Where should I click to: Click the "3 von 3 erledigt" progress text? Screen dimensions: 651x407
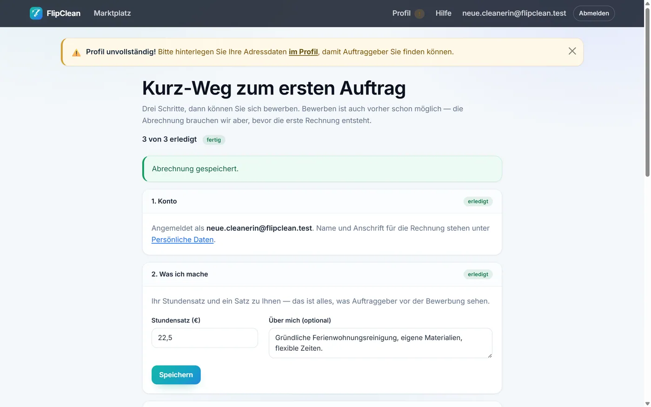(x=169, y=140)
